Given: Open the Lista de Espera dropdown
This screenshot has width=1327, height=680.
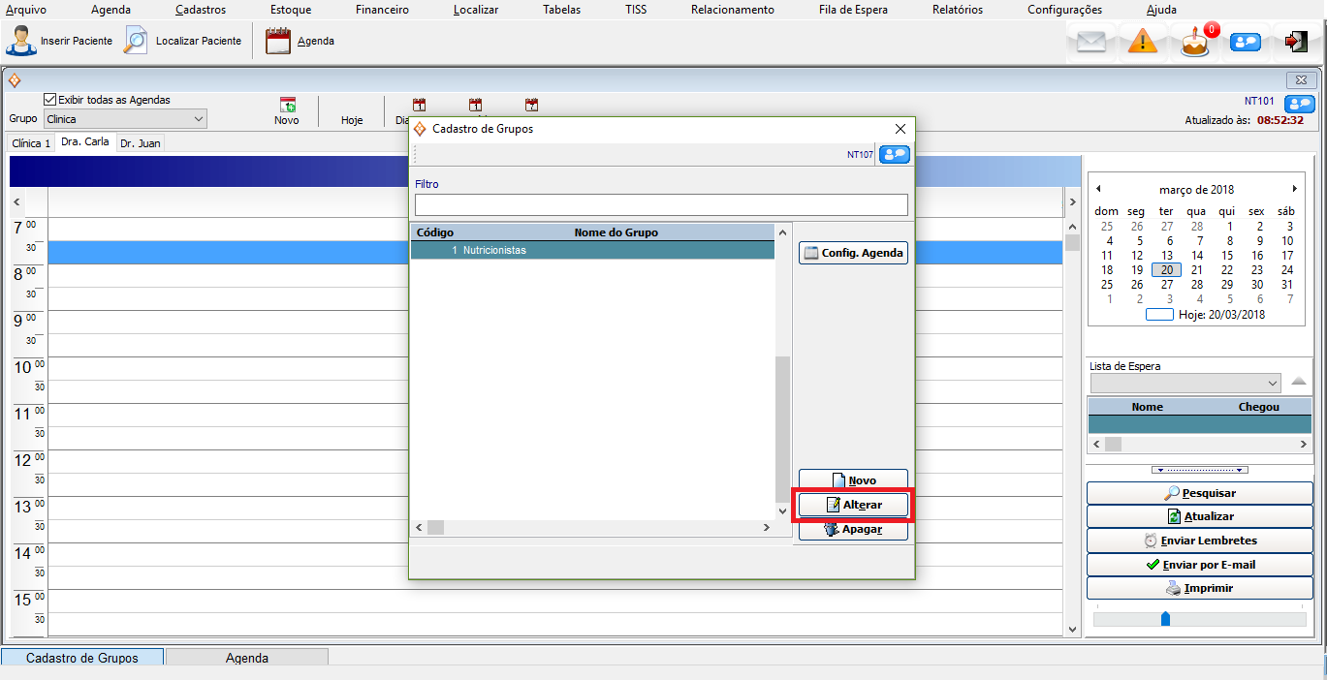Looking at the screenshot, I should coord(1273,383).
